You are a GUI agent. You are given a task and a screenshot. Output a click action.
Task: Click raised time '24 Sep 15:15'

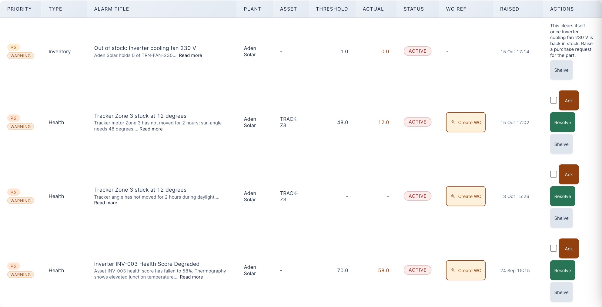pyautogui.click(x=515, y=270)
